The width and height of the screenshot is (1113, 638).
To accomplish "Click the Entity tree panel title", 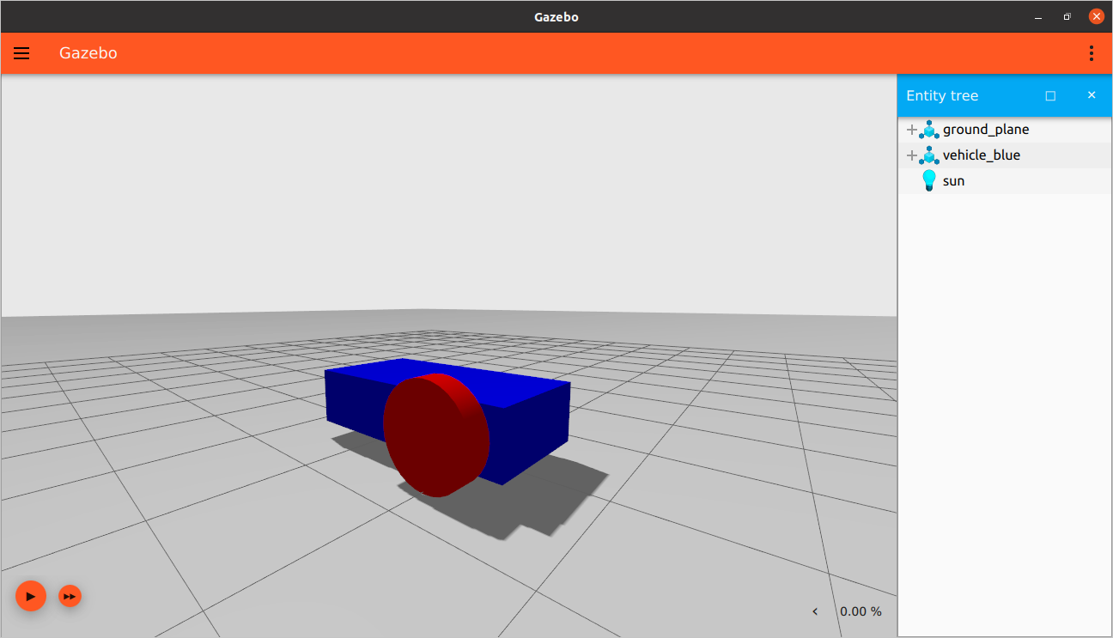I will 942,95.
